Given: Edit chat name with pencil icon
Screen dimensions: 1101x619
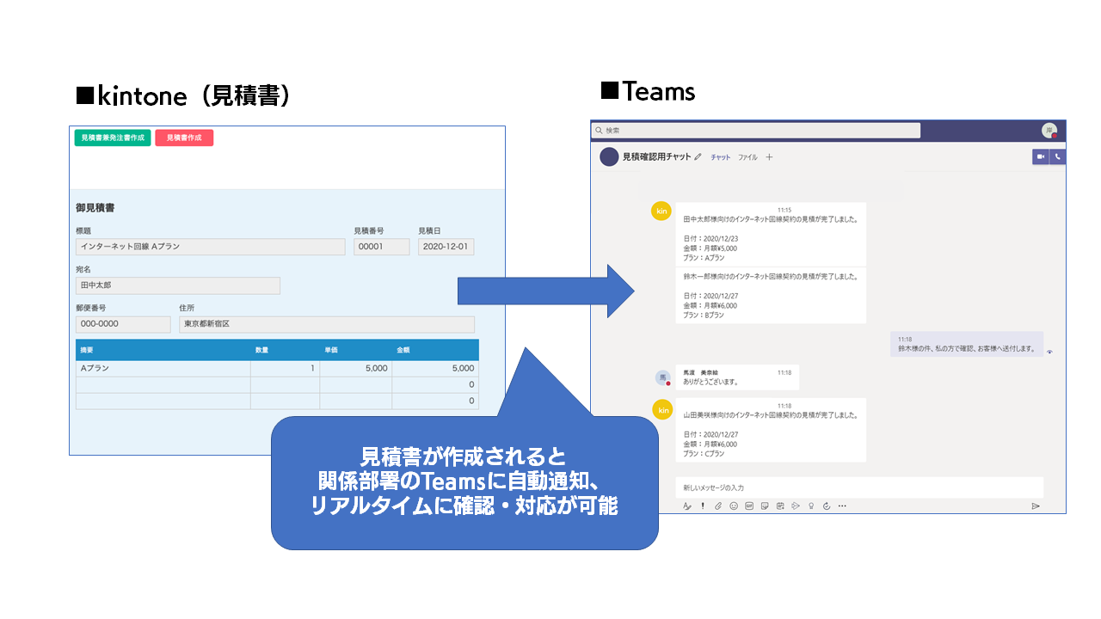Looking at the screenshot, I should click(x=698, y=157).
